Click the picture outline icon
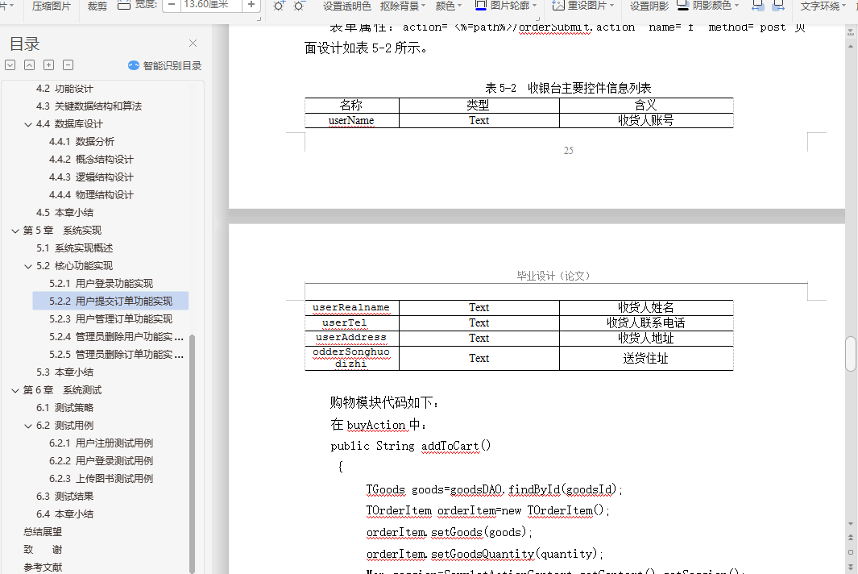Image resolution: width=858 pixels, height=574 pixels. tap(480, 6)
